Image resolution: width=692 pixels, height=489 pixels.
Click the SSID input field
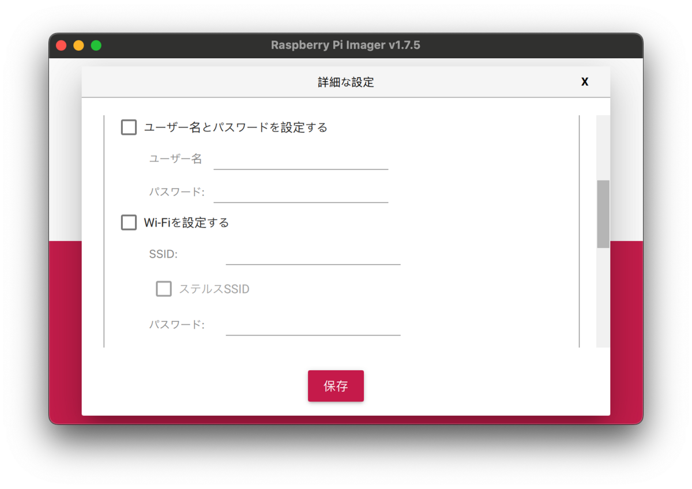click(313, 254)
